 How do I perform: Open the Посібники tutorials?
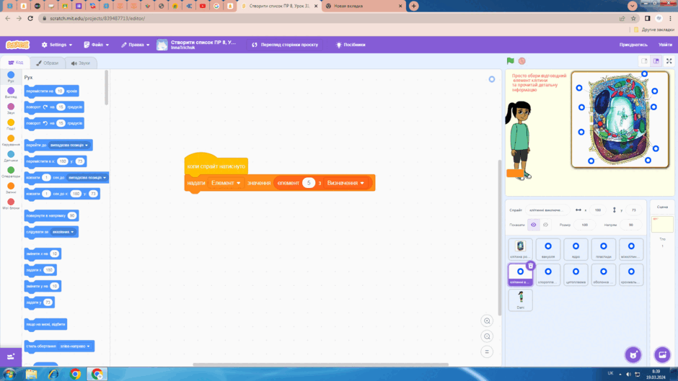tap(351, 45)
